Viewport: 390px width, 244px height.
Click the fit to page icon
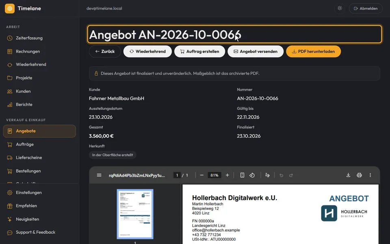242,175
